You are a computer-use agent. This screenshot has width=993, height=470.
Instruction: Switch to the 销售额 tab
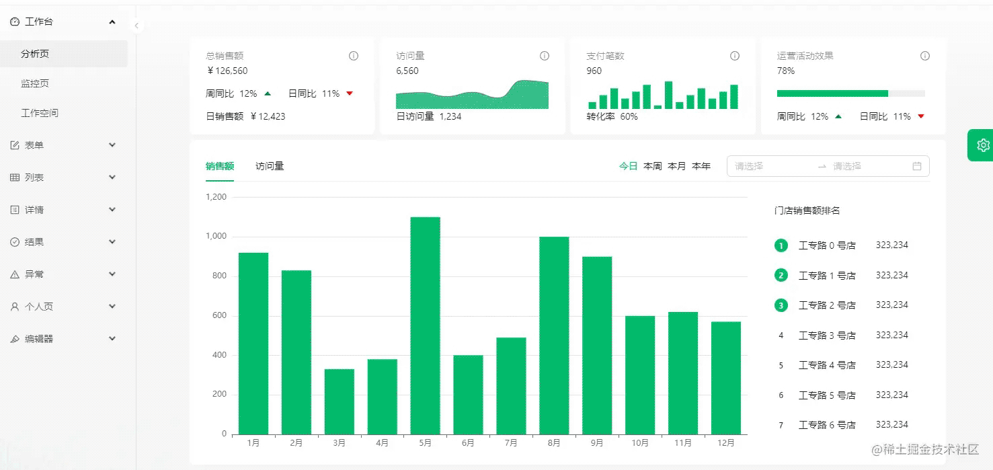pos(220,166)
